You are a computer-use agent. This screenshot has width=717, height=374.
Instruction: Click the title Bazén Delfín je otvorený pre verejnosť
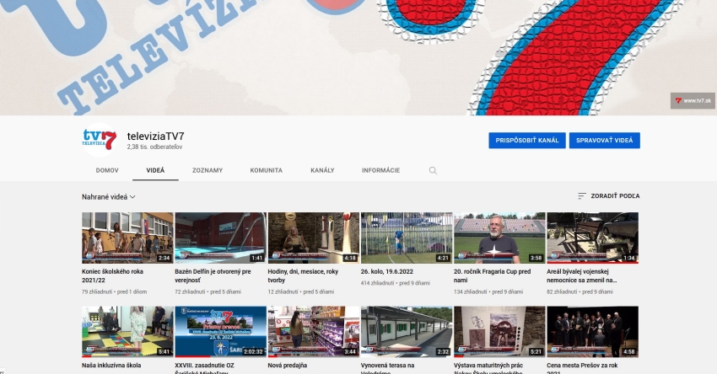tap(213, 275)
